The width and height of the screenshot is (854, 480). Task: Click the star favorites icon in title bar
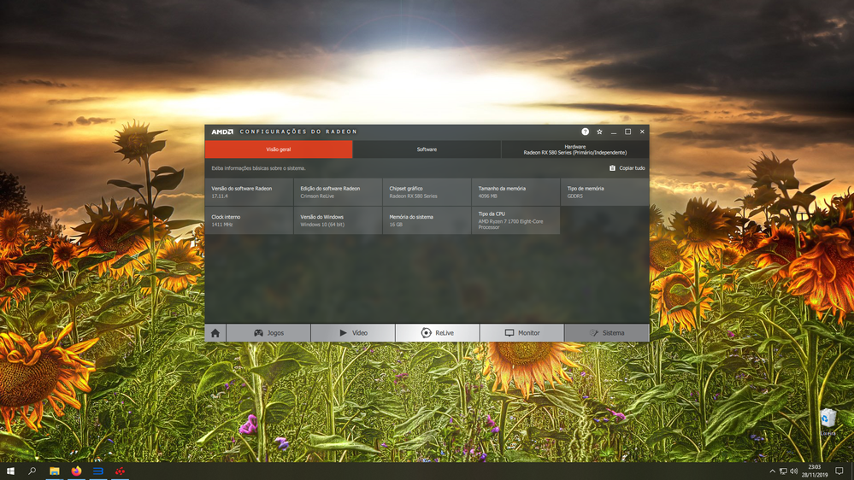click(x=599, y=132)
